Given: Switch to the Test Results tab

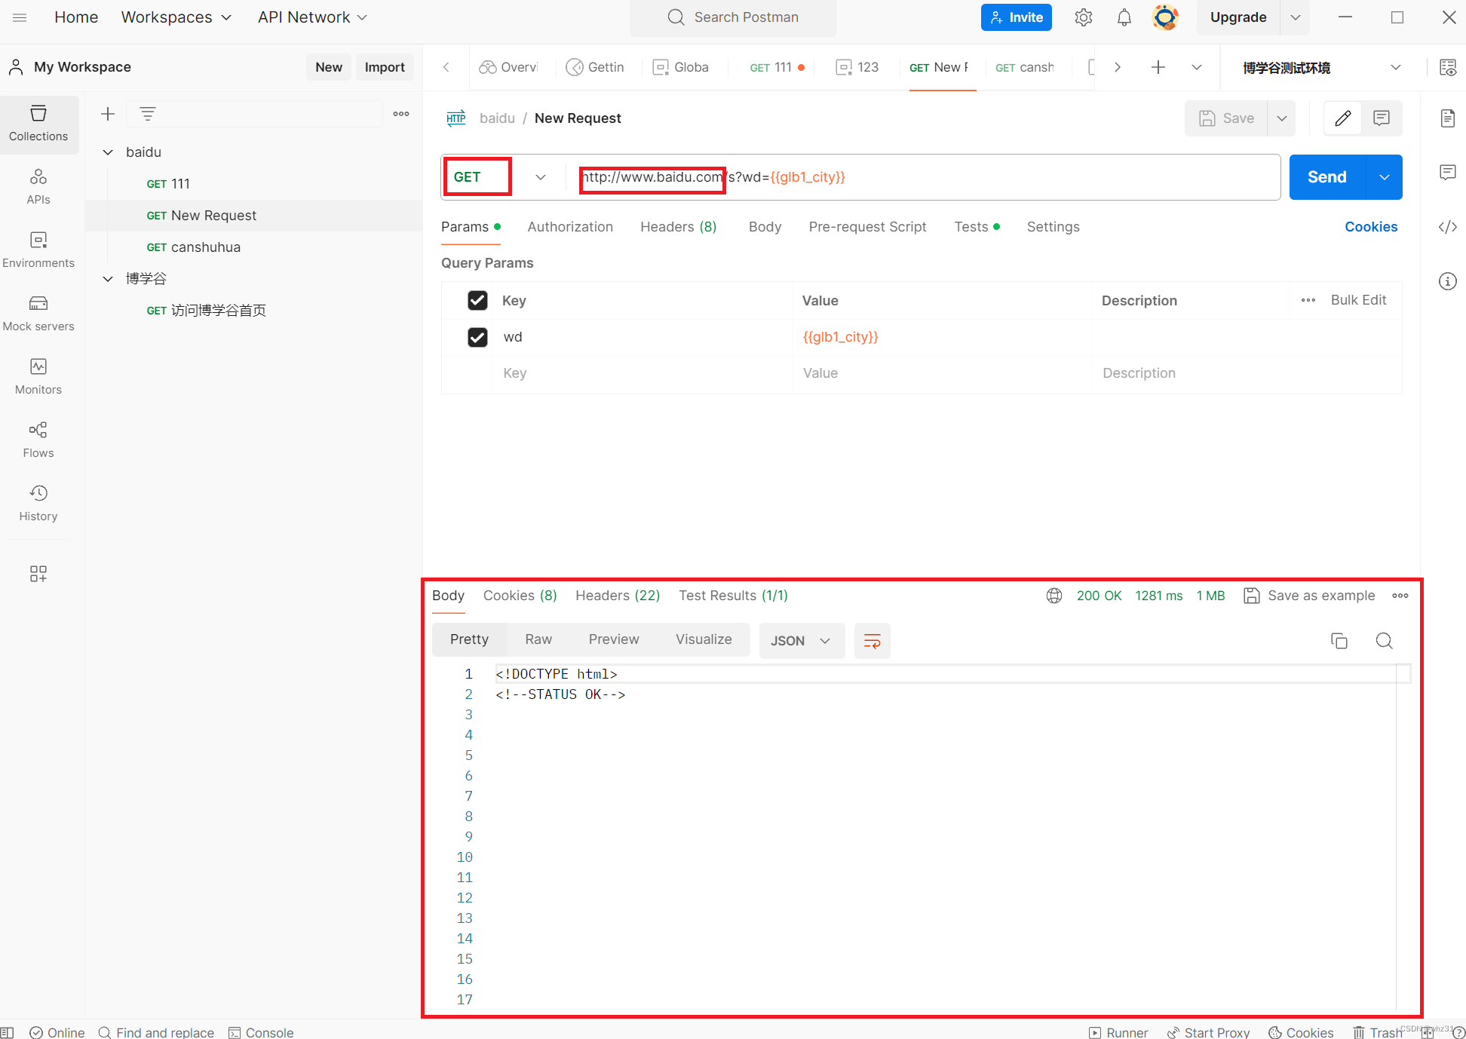Looking at the screenshot, I should [x=733, y=596].
